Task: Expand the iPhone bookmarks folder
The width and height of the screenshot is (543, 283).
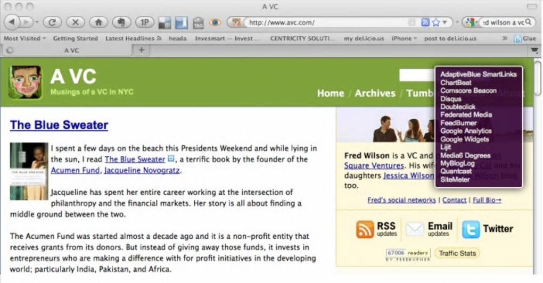Action: point(404,38)
